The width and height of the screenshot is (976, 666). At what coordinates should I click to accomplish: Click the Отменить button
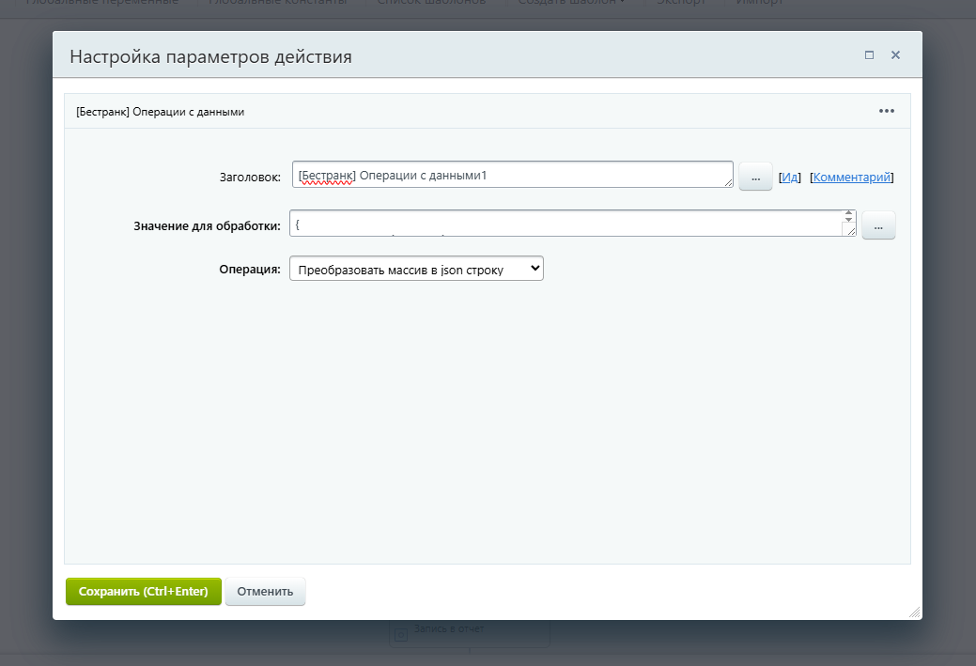pyautogui.click(x=265, y=591)
